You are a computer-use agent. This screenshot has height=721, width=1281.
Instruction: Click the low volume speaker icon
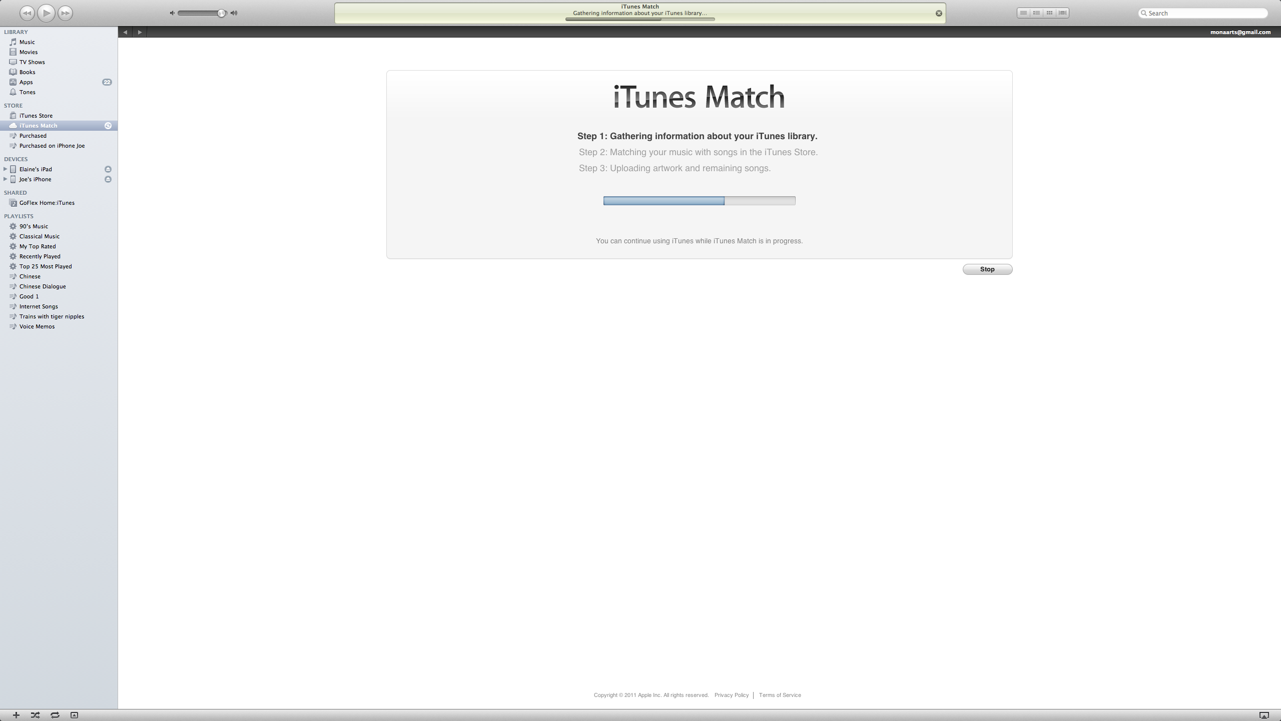click(172, 13)
